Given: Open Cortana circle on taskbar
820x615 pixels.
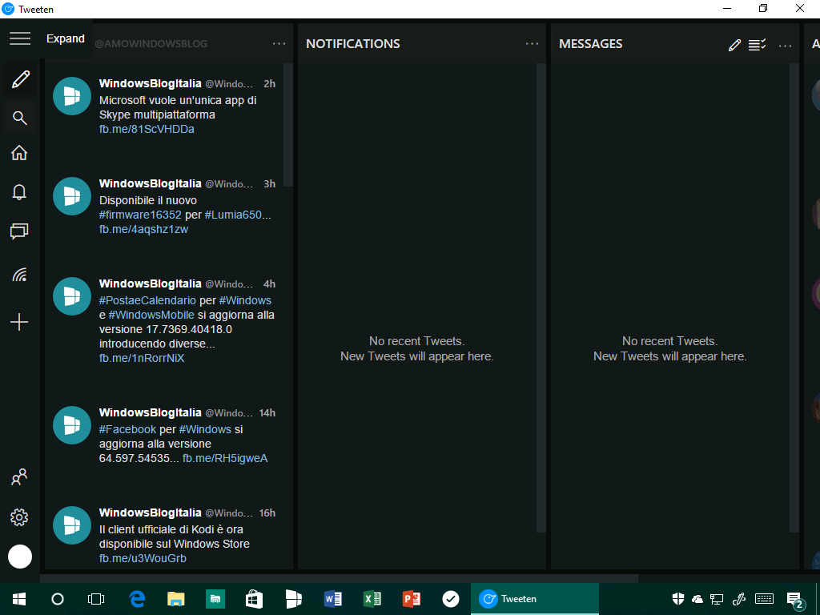Looking at the screenshot, I should pos(58,599).
